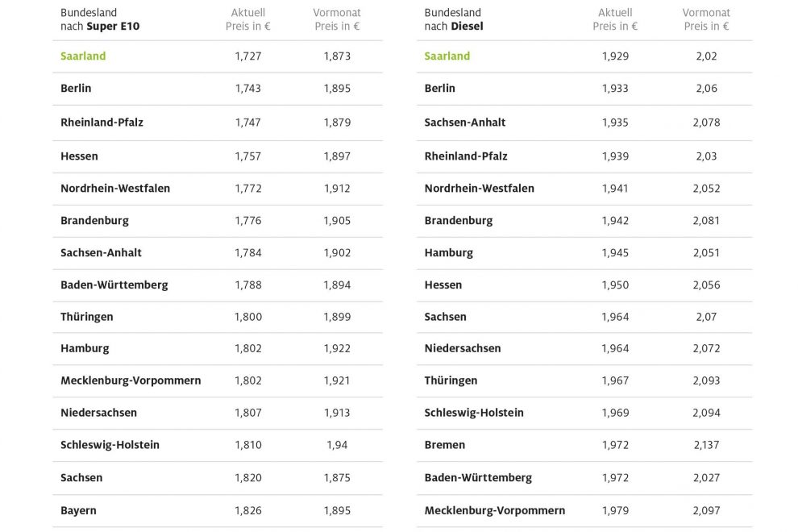This screenshot has width=798, height=532.
Task: Click Schleswig-Holstein in the Super E10 table
Action: tap(110, 445)
